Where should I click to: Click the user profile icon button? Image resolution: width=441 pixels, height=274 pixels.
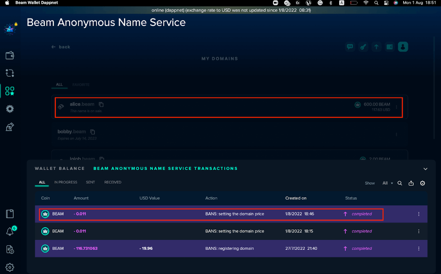click(x=403, y=47)
